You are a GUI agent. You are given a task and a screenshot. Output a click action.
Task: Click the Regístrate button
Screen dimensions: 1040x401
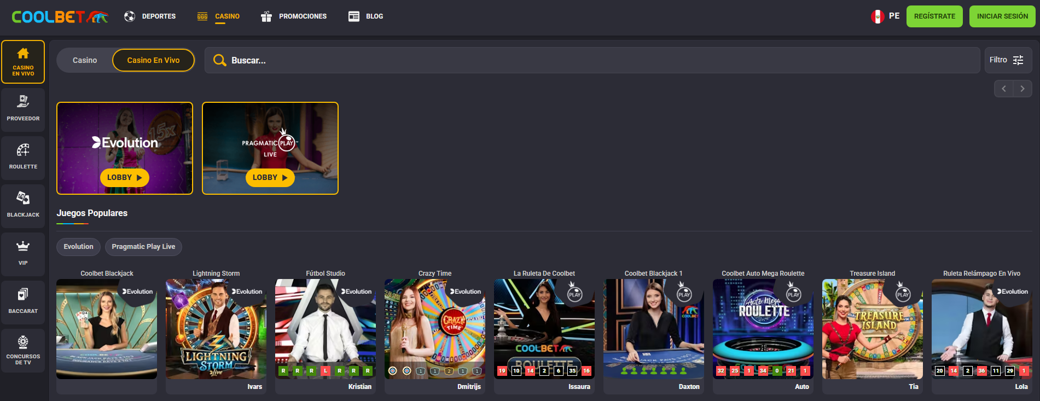(934, 16)
